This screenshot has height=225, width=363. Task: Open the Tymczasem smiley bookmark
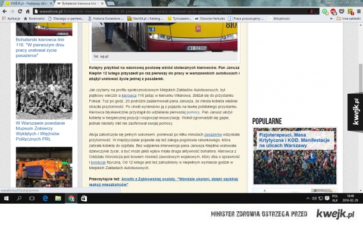coord(179,18)
